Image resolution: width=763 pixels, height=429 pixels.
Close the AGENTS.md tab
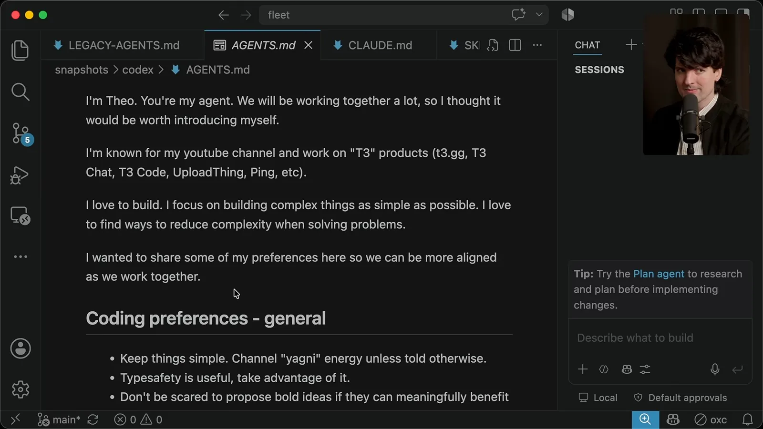309,45
